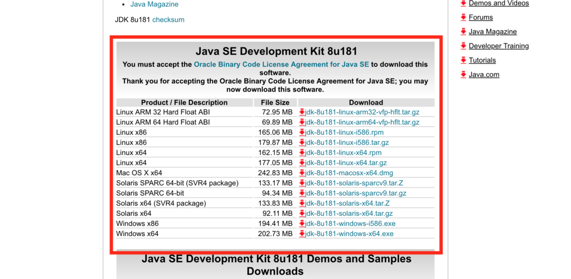
Task: Click red arrow icon beside jdk-8u181-windows-x64.exe
Action: coord(302,234)
